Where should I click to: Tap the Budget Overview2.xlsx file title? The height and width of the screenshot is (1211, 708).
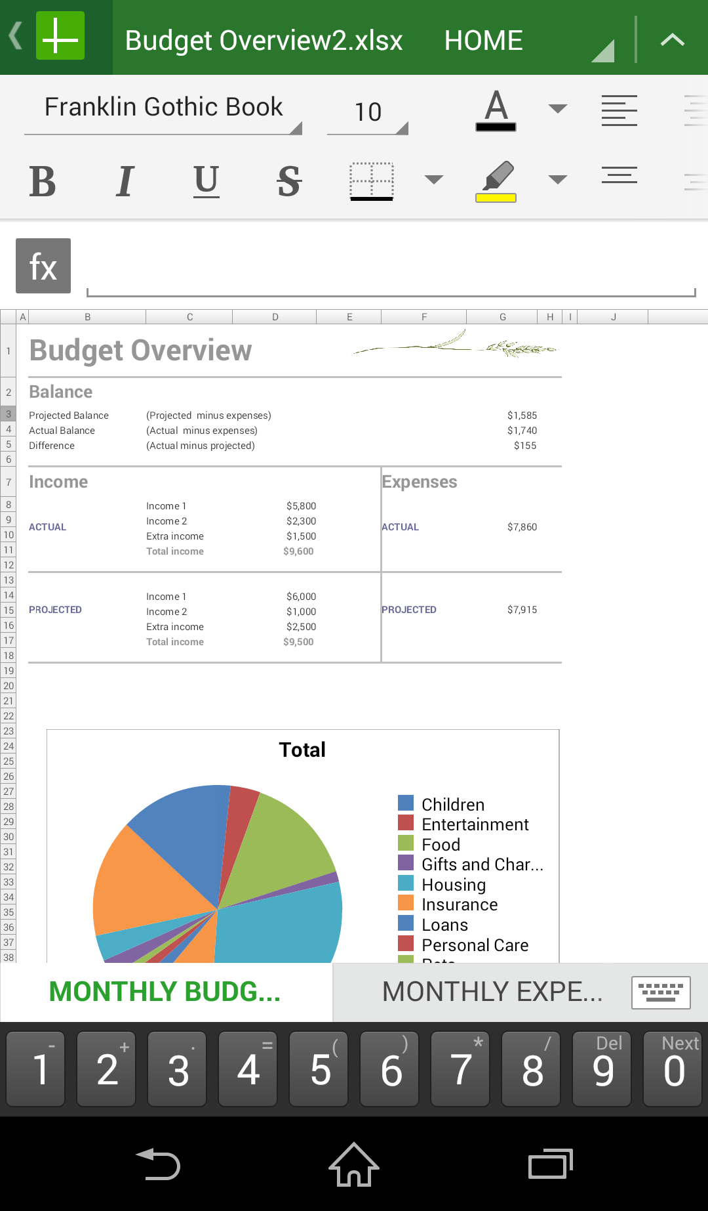point(264,40)
